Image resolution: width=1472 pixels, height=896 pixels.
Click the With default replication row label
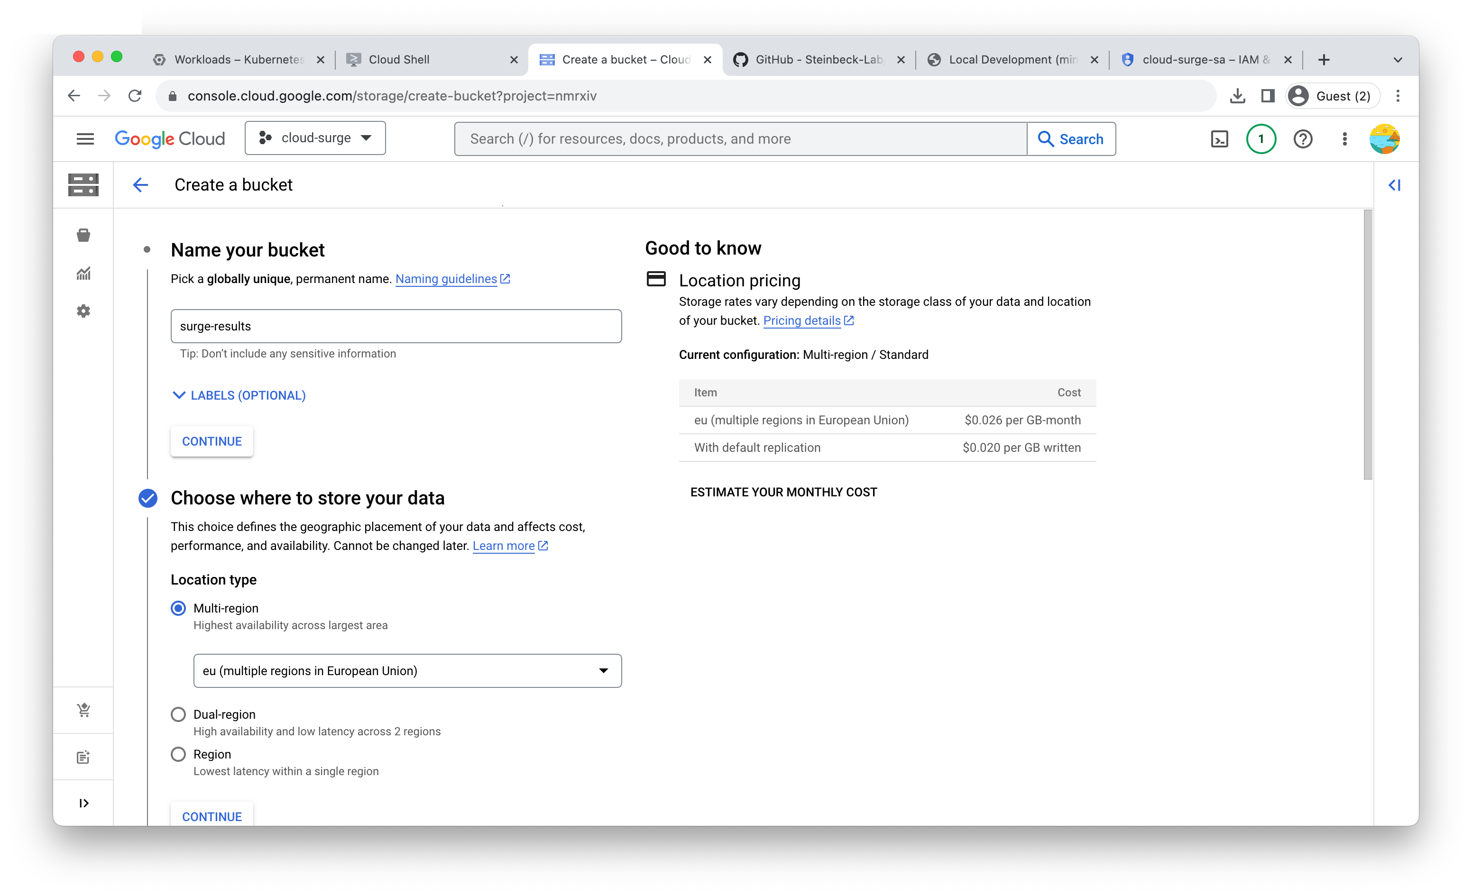tap(757, 448)
